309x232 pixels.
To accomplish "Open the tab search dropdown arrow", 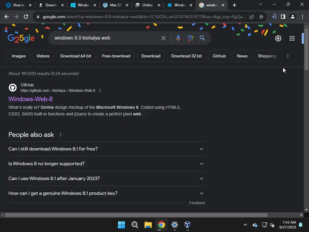I will pyautogui.click(x=260, y=4).
